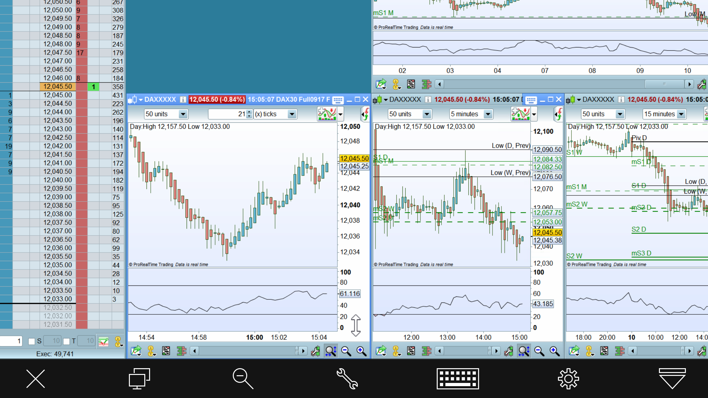
Task: Click the info button beside DAXXXXX on 5-minute chart
Action: pos(428,100)
